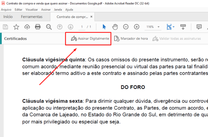Open the Arquivo menu
Viewport: 208px width, 137px height.
6,10
